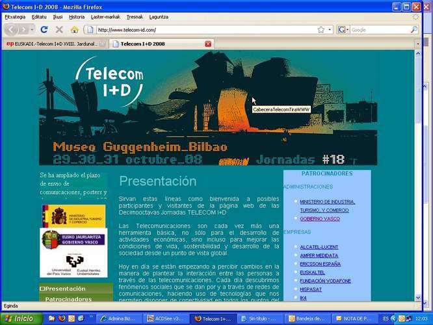
Task: Open the folder icon in quick launch
Action: click(x=51, y=318)
